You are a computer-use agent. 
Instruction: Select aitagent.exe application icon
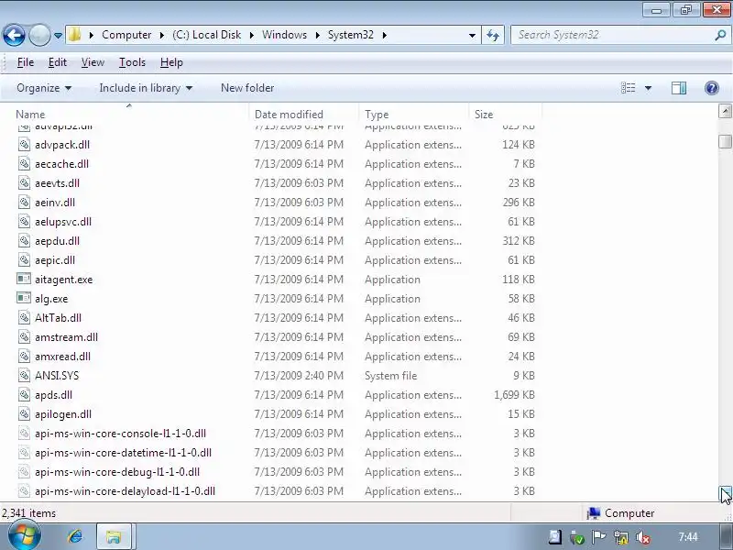point(24,279)
